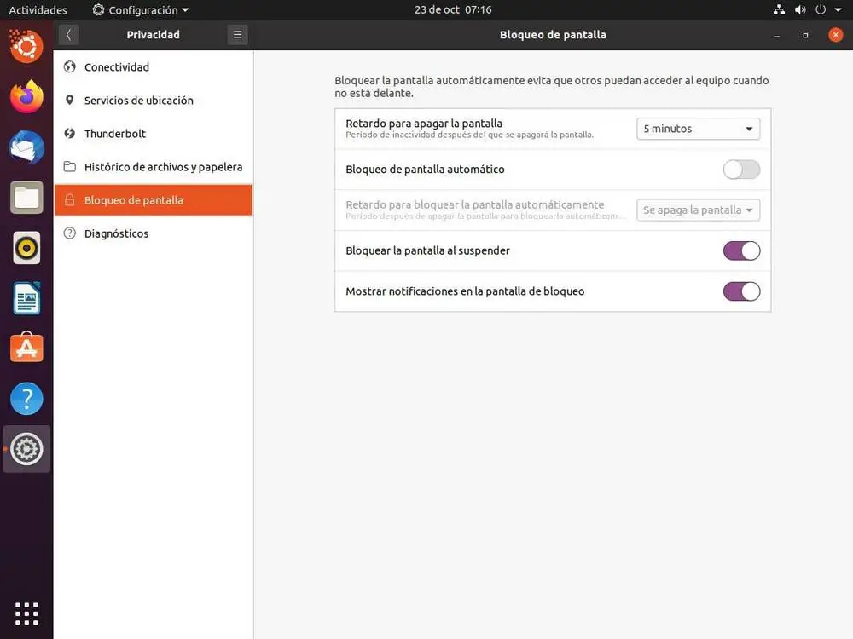Launch Firefox from the dock

click(x=26, y=97)
